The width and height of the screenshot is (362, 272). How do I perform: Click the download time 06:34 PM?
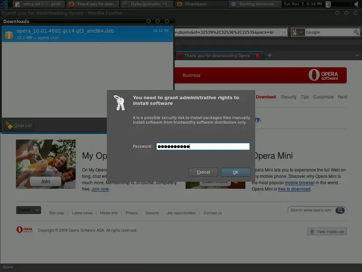click(161, 30)
